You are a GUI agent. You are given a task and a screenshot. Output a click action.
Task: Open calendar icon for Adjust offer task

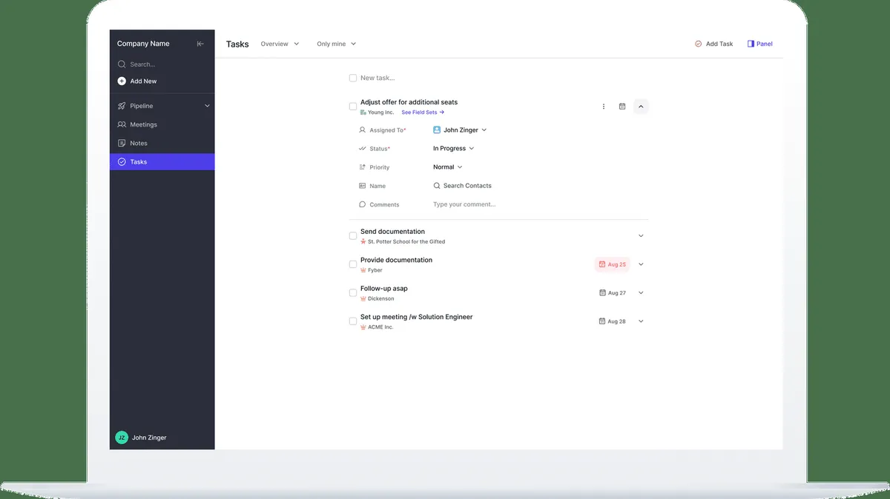(x=622, y=107)
